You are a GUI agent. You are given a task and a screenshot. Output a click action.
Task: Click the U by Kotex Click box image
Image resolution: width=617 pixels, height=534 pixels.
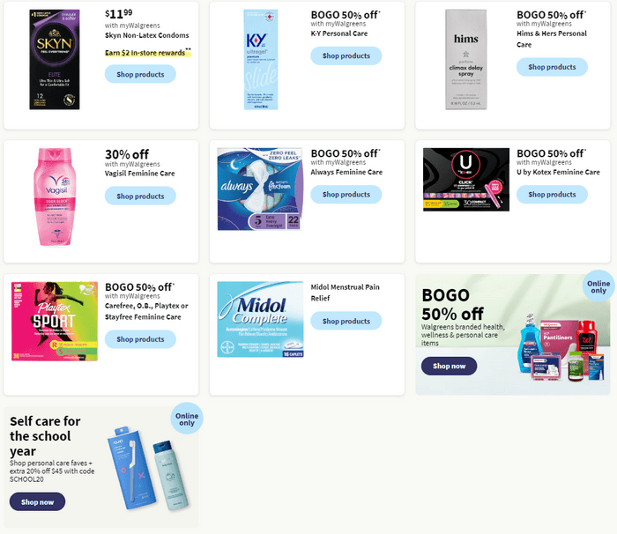tap(466, 180)
